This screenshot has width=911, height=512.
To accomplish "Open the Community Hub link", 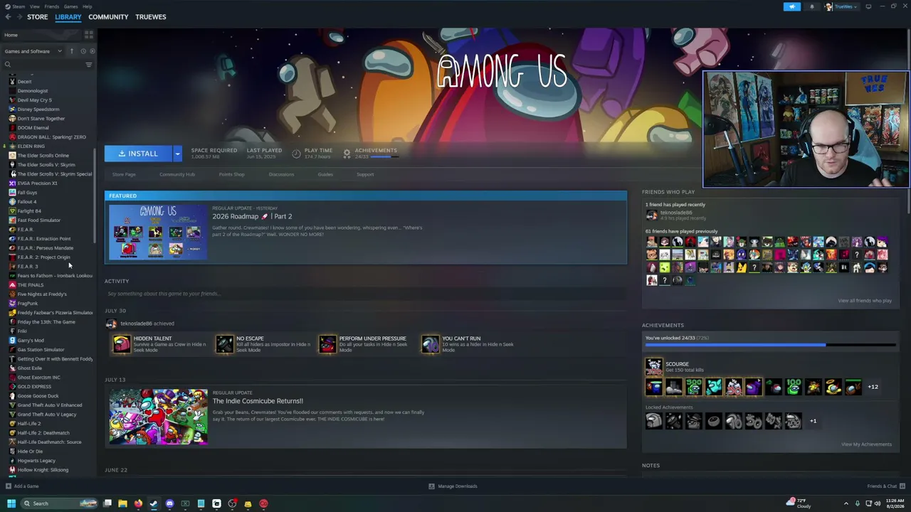I will pyautogui.click(x=177, y=174).
